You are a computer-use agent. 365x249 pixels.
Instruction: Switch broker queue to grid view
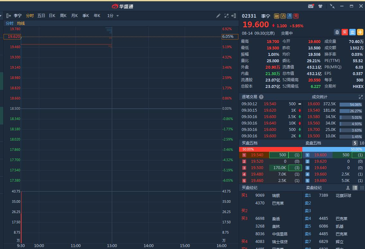coord(362,188)
